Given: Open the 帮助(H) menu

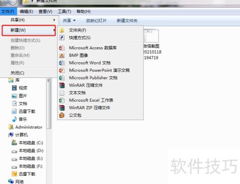Looking at the screenshot, I should click(84, 11).
